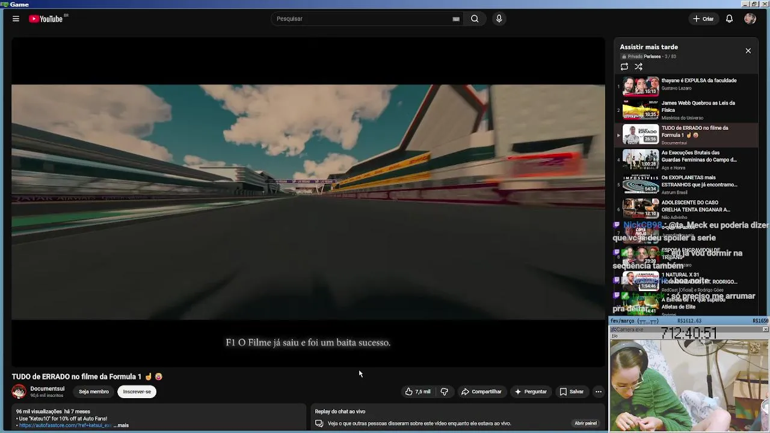The image size is (770, 433).
Task: Subscribe with Inscrever-se button
Action: click(x=137, y=392)
